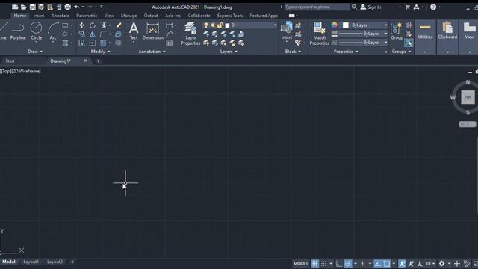This screenshot has height=269, width=478.
Task: Toggle snap mode dots icon in status bar
Action: tap(323, 263)
